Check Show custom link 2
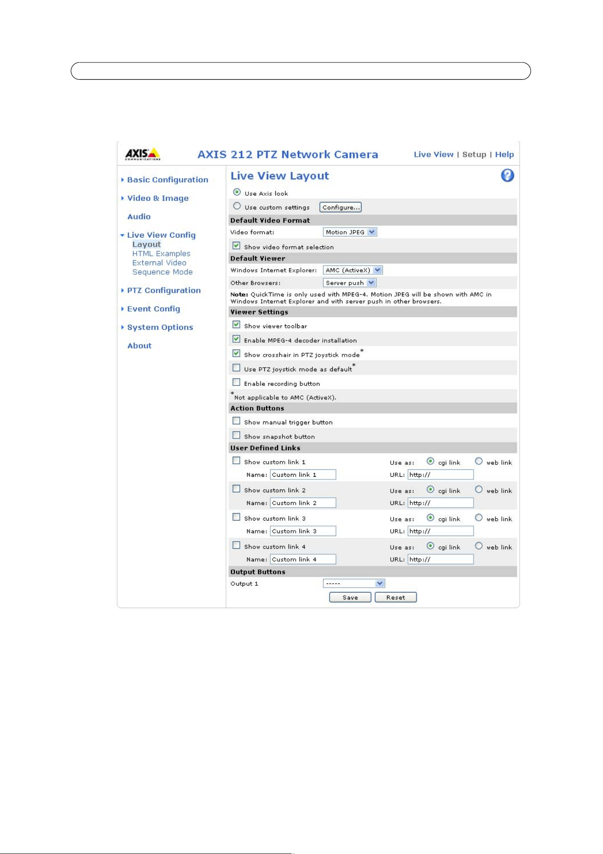The image size is (603, 854). [x=236, y=489]
